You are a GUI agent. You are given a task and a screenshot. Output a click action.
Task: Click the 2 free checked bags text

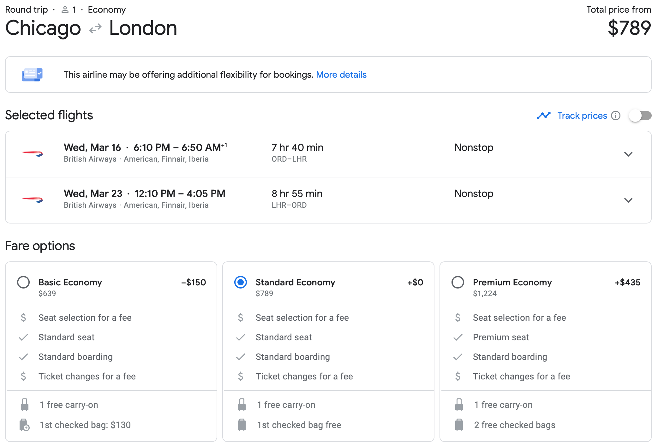pyautogui.click(x=515, y=425)
